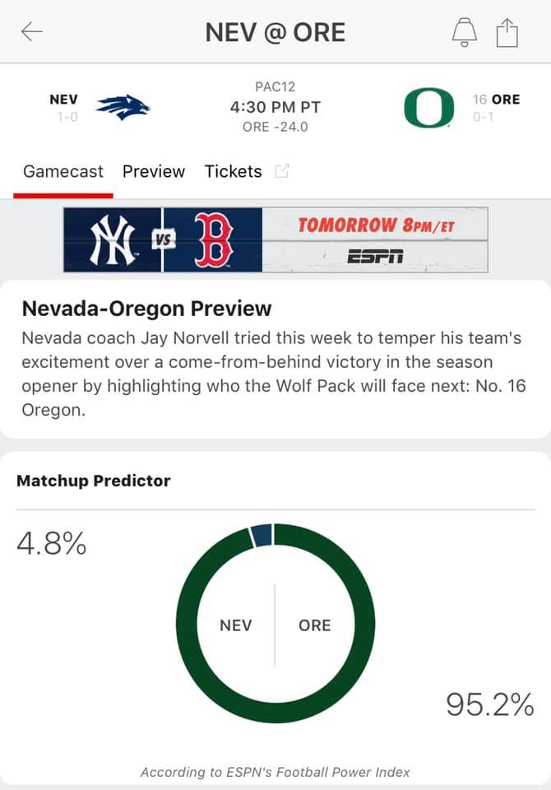This screenshot has height=790, width=551.
Task: Open external link icon beside Tickets
Action: [x=282, y=171]
